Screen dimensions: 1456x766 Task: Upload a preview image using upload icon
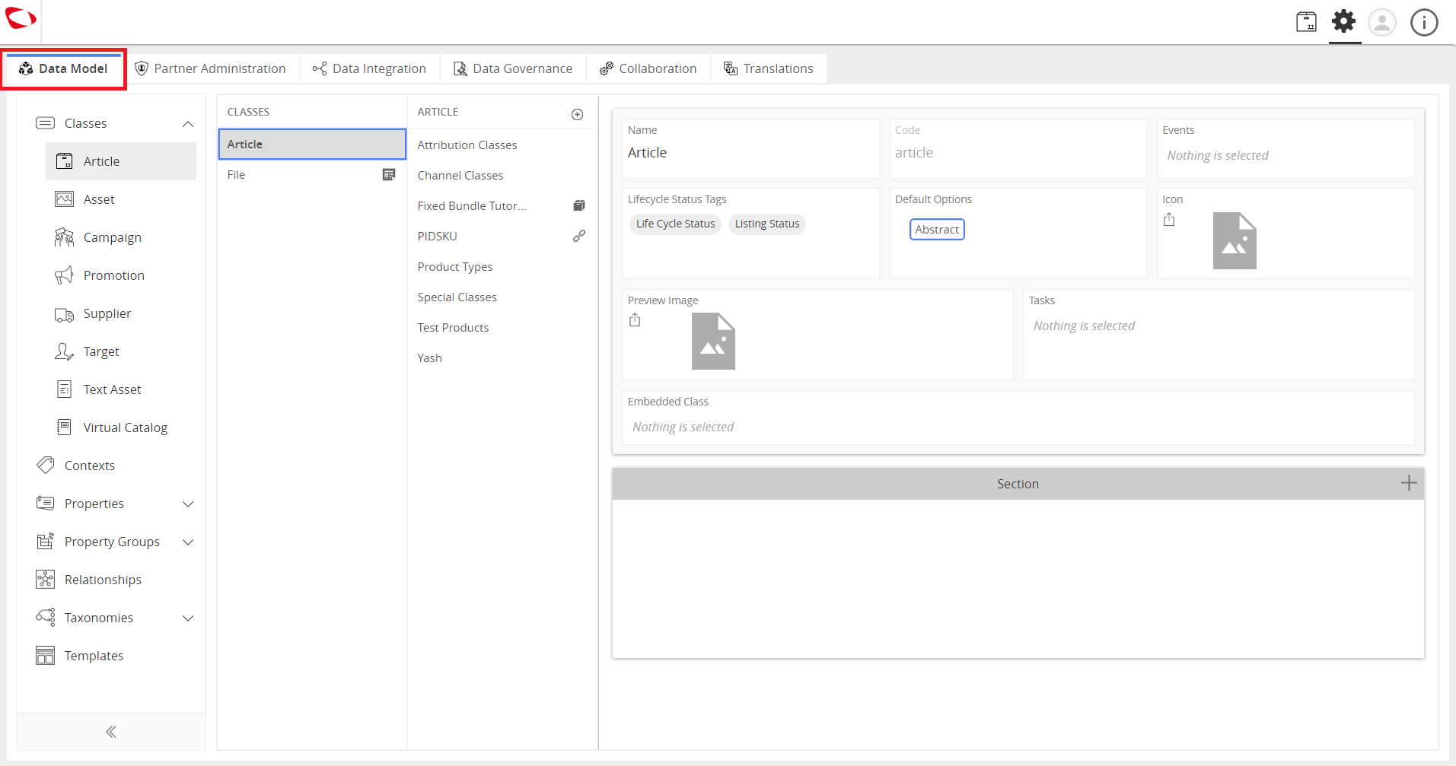click(635, 320)
